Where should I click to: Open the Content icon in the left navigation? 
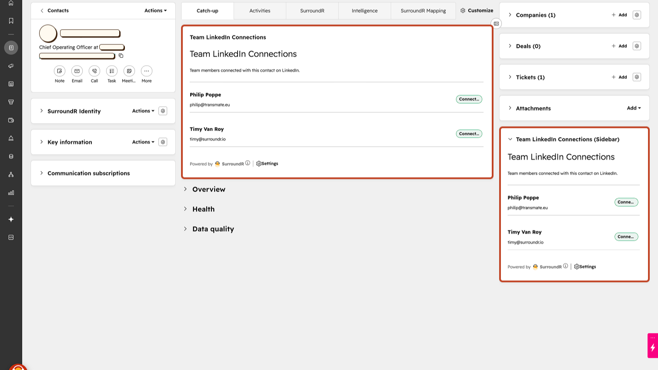coord(11,84)
